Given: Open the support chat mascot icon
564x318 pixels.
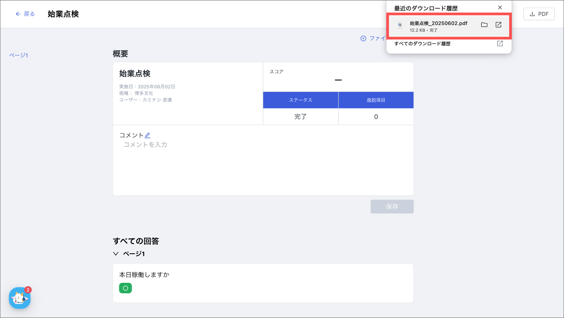Looking at the screenshot, I should (x=20, y=298).
